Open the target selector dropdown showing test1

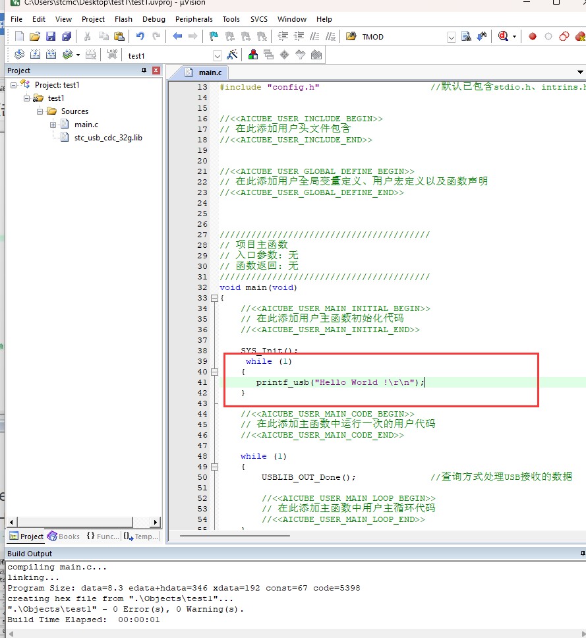[218, 56]
